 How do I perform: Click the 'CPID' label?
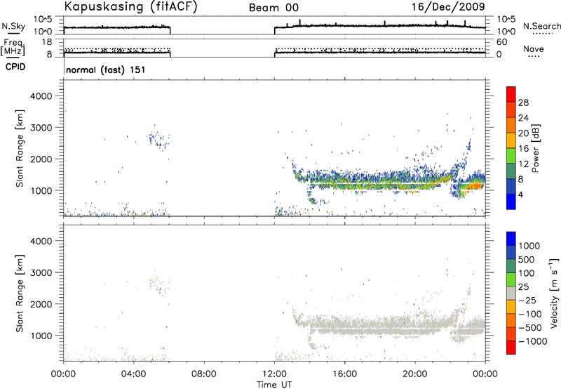15,67
